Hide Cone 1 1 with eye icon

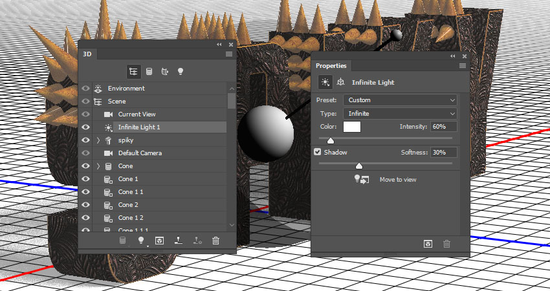(85, 192)
